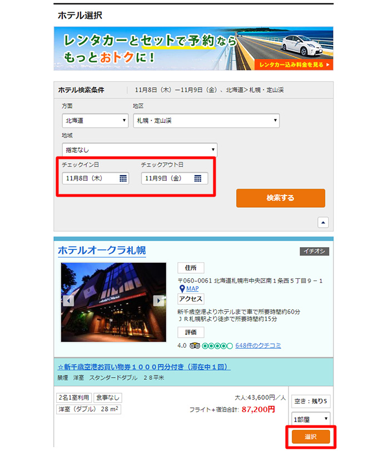The height and width of the screenshot is (451, 389).
Task: Open the check-in date calendar icon
Action: [123, 178]
